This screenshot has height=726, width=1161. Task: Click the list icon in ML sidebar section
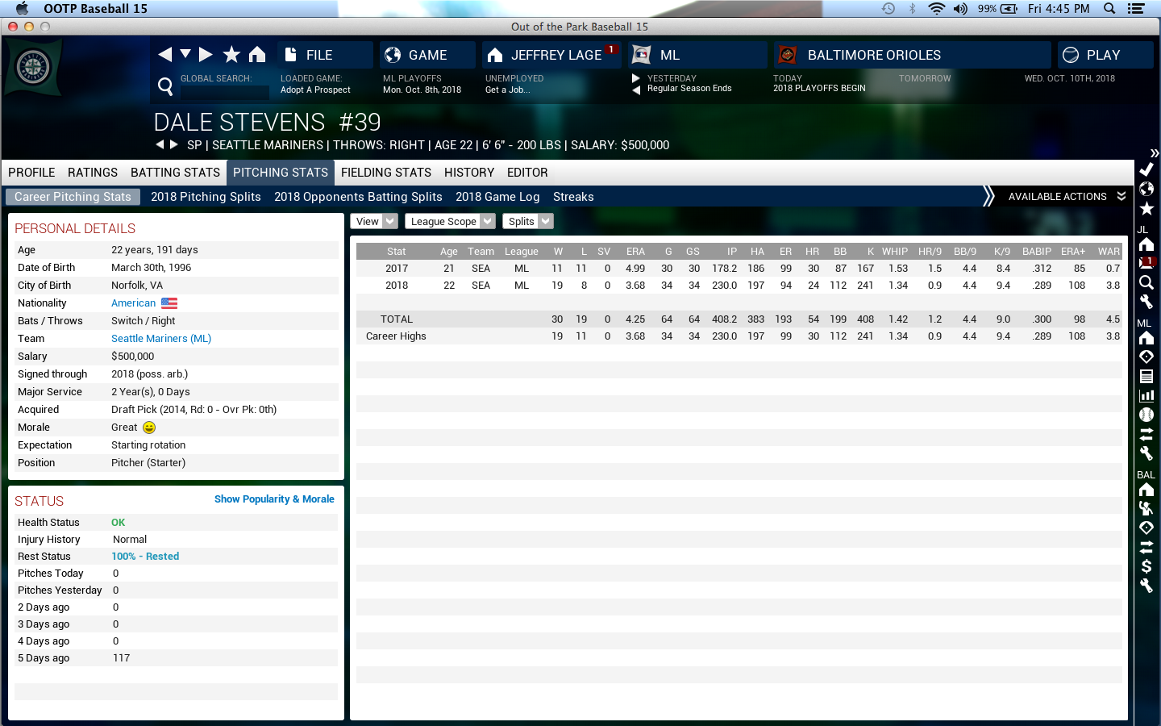click(x=1146, y=376)
